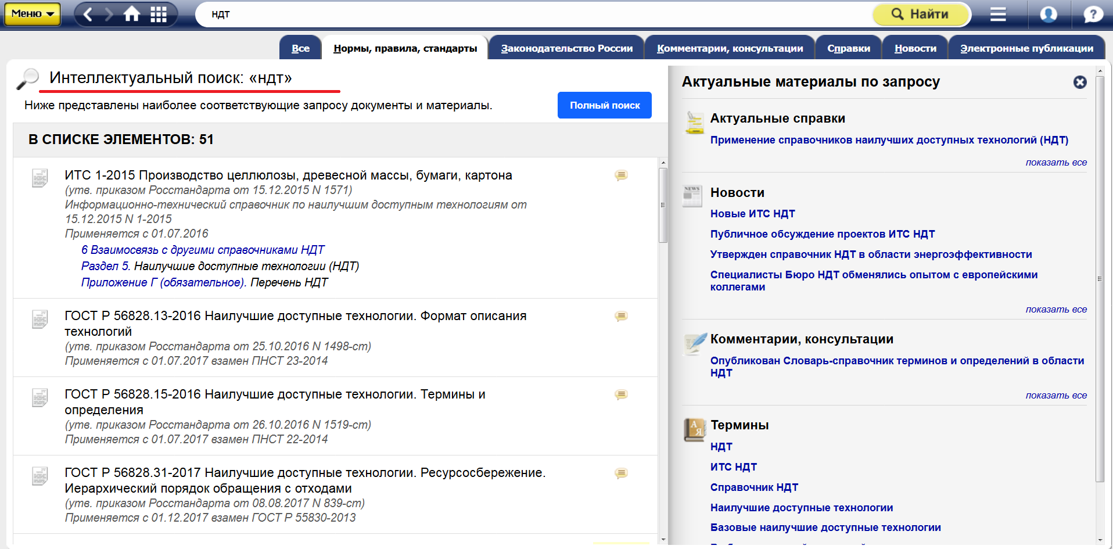
Task: Show all under Комментарии, консультации
Action: coord(1056,396)
